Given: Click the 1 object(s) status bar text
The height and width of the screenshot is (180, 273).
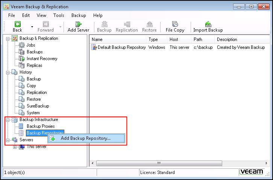Looking at the screenshot, I should click(x=14, y=172).
